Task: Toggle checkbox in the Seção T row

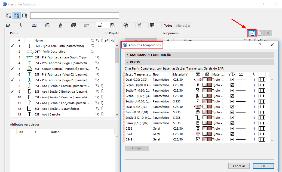Action: (x=232, y=90)
